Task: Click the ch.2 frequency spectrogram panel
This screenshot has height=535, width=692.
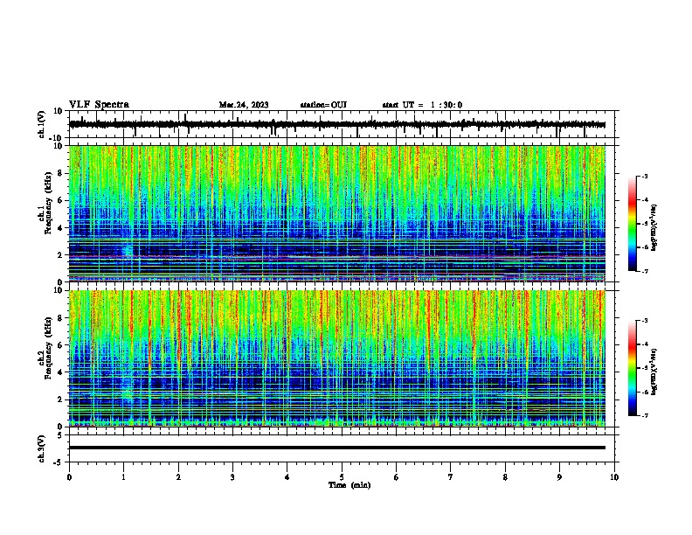Action: pos(337,358)
